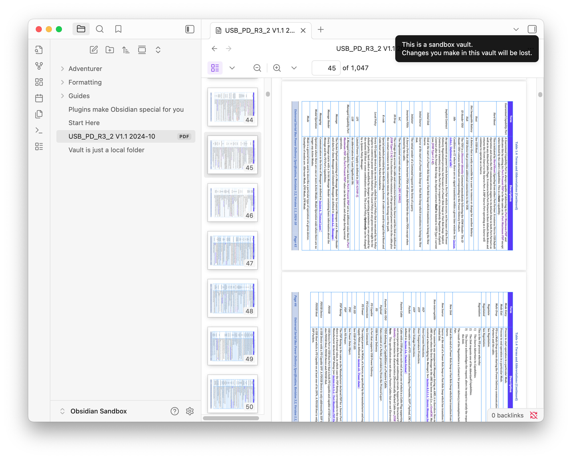This screenshot has height=459, width=572.
Task: Zoom out of the PDF
Action: [257, 68]
